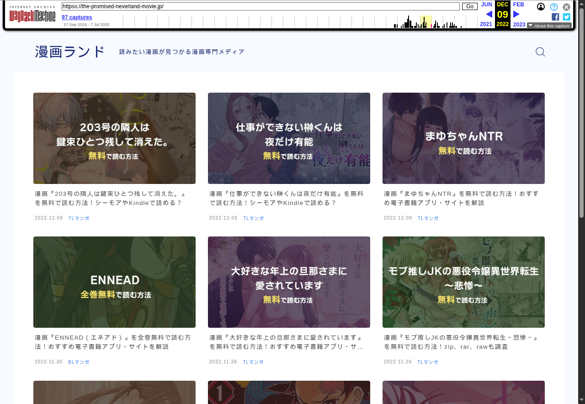This screenshot has width=585, height=404.
Task: Click the highlighted 2022 timeline bar
Action: point(425,22)
